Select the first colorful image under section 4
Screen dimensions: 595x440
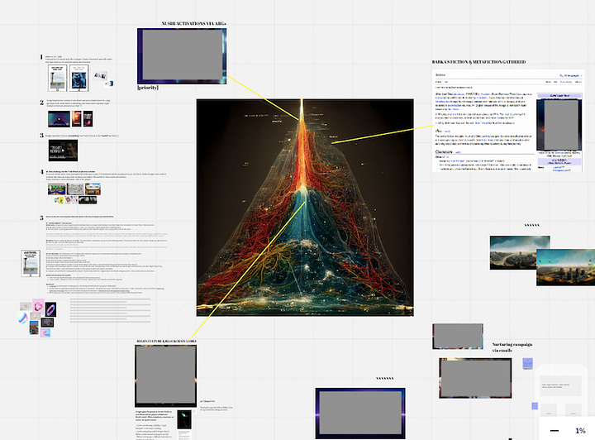pos(57,189)
